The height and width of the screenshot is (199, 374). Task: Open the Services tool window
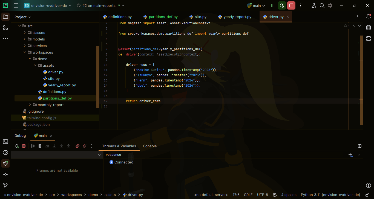[5, 153]
